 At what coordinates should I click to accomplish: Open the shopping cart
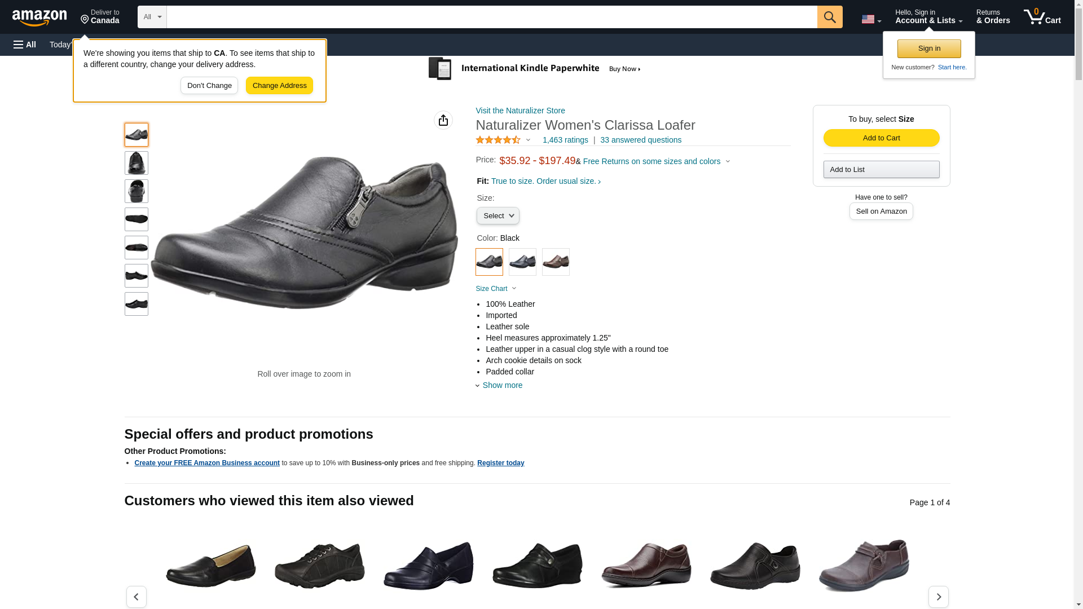coord(1042,17)
